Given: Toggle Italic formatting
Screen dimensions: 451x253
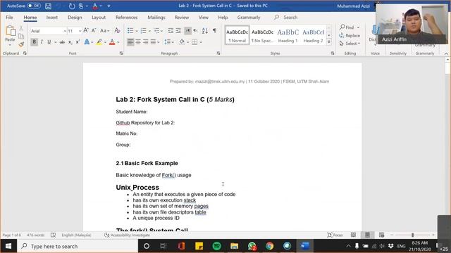Looking at the screenshot, I should (x=42, y=42).
